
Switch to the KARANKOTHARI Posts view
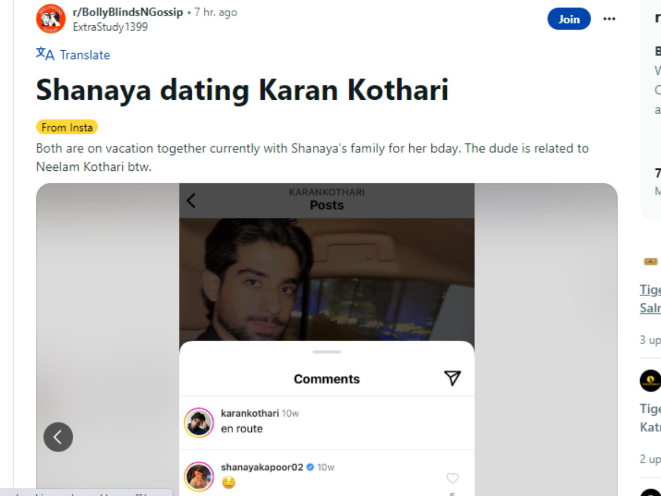(327, 204)
